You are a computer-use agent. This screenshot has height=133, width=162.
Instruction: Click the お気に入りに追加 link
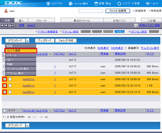click(150, 25)
